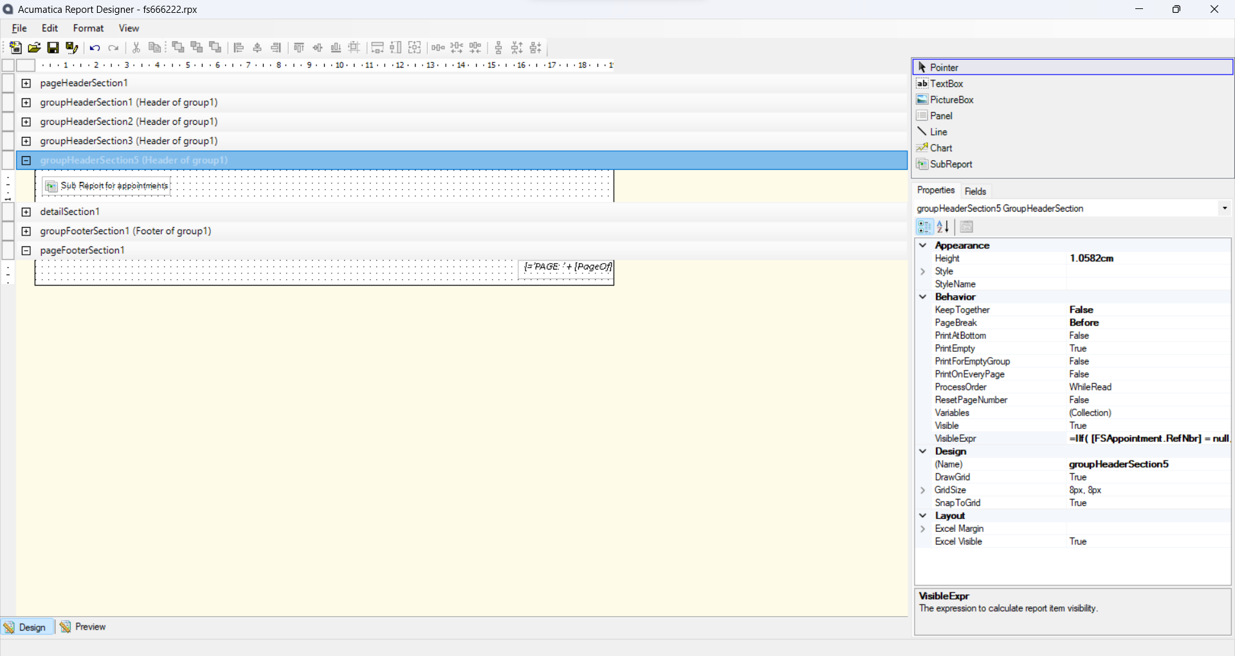
Task: Toggle Categorized view in property grid
Action: coord(924,226)
